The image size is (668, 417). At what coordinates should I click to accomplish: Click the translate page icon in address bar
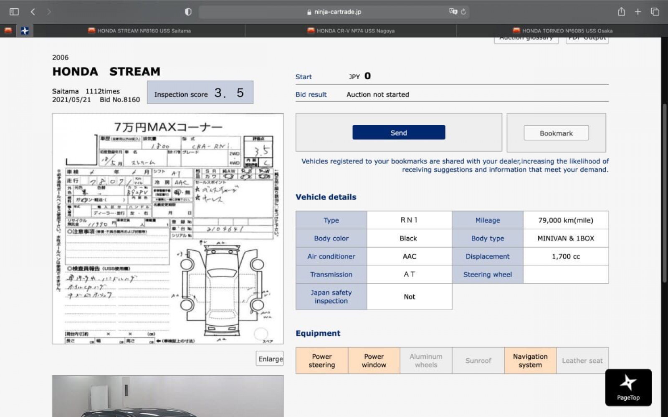pos(453,12)
